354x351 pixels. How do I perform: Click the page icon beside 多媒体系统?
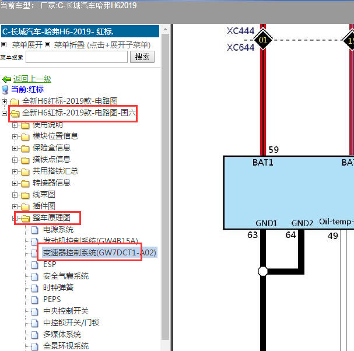click(35, 335)
